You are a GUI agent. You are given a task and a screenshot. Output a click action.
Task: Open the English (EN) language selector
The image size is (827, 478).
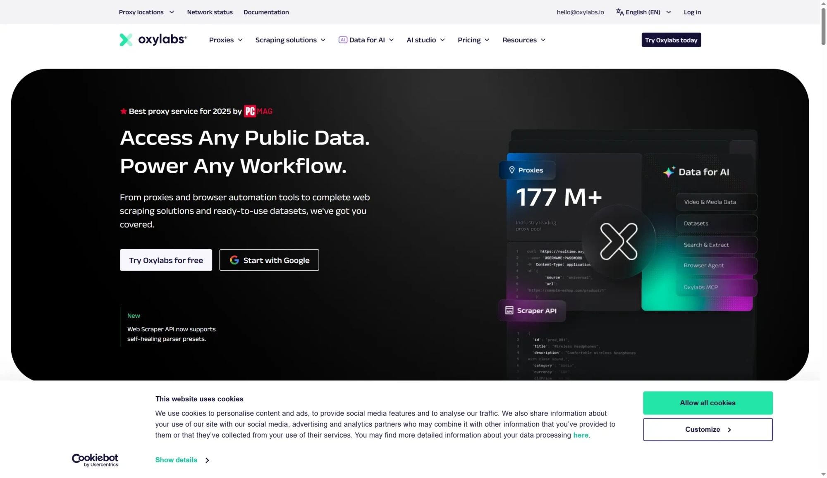click(643, 12)
